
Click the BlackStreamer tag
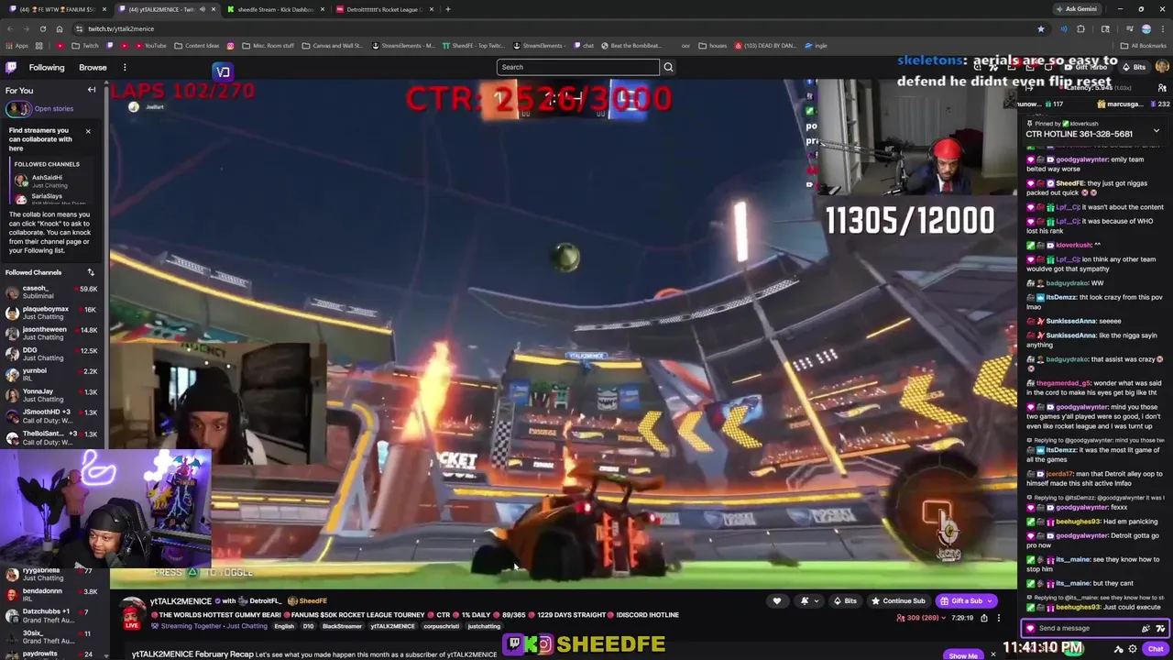[x=342, y=626]
